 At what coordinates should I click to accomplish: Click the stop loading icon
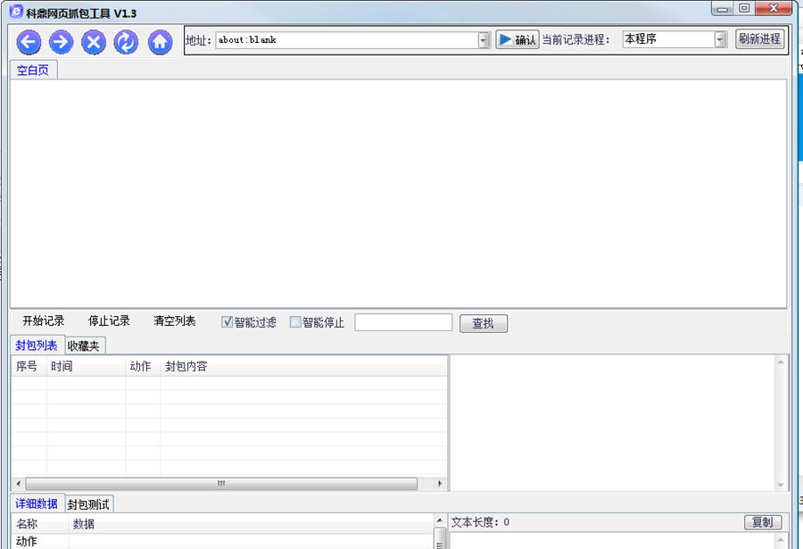tap(94, 42)
